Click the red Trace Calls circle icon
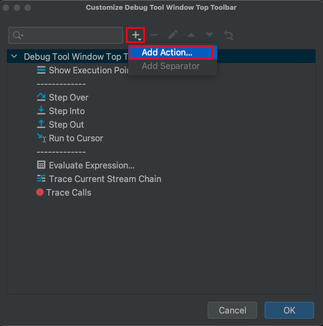Image resolution: width=323 pixels, height=326 pixels. (40, 192)
